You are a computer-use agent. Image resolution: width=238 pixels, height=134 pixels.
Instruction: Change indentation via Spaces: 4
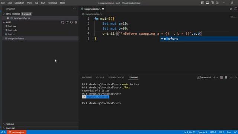coord(203,133)
